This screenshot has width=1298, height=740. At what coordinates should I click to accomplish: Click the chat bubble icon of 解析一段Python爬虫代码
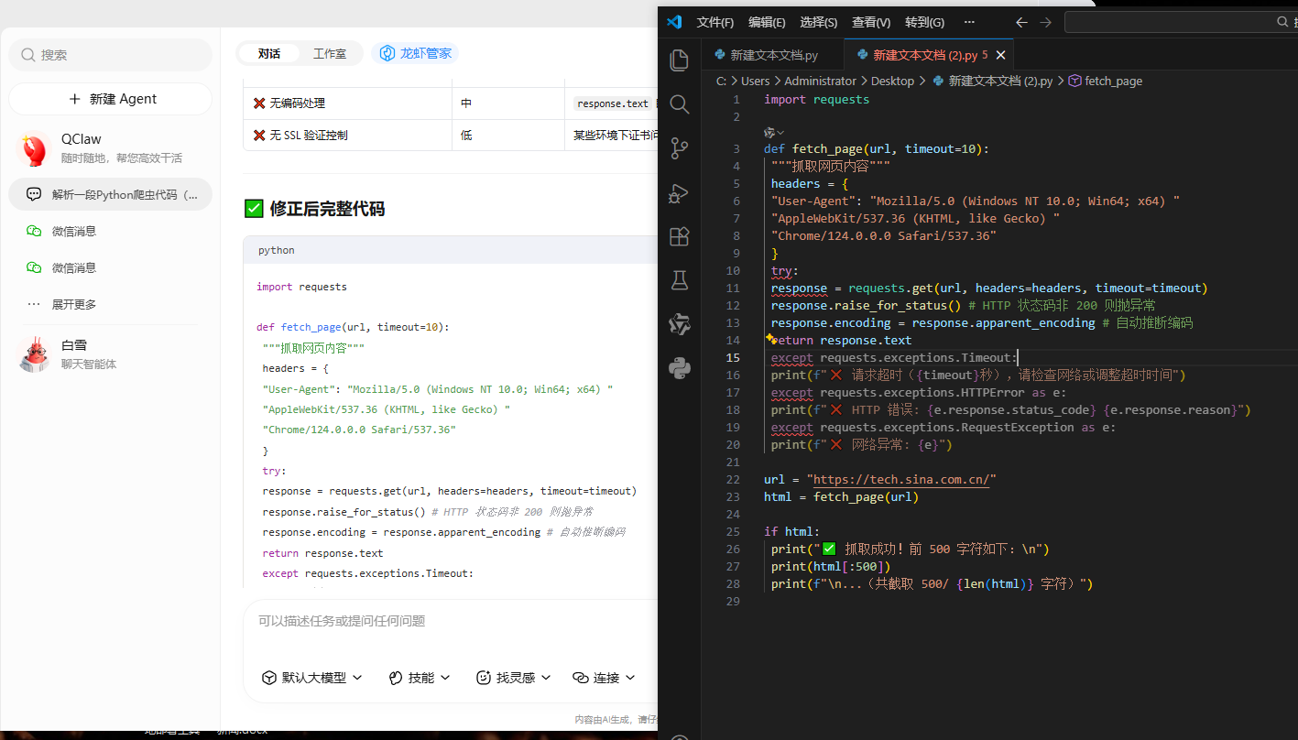point(34,194)
